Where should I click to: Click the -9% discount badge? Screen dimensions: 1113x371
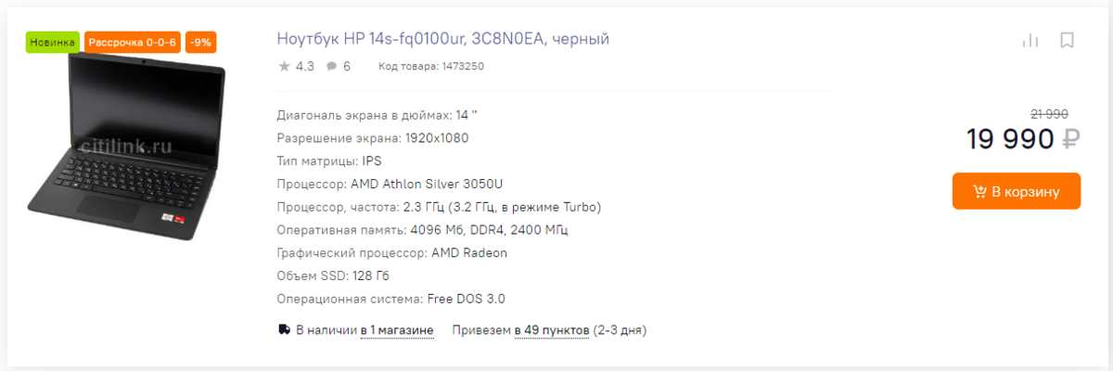click(x=201, y=43)
